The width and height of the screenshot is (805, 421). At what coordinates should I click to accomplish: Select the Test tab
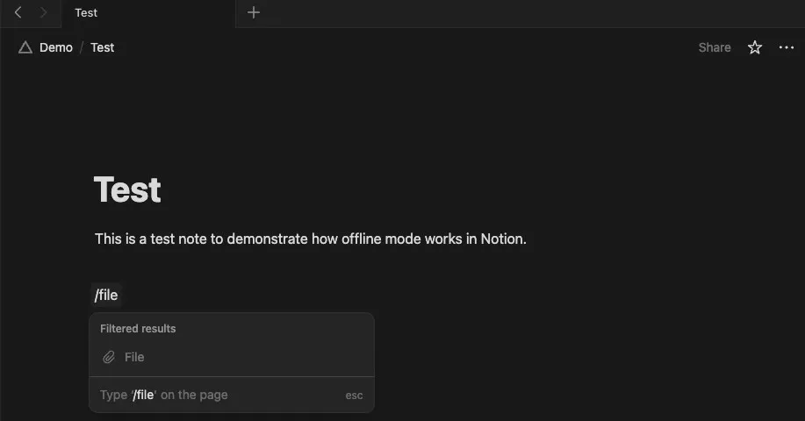tap(148, 13)
